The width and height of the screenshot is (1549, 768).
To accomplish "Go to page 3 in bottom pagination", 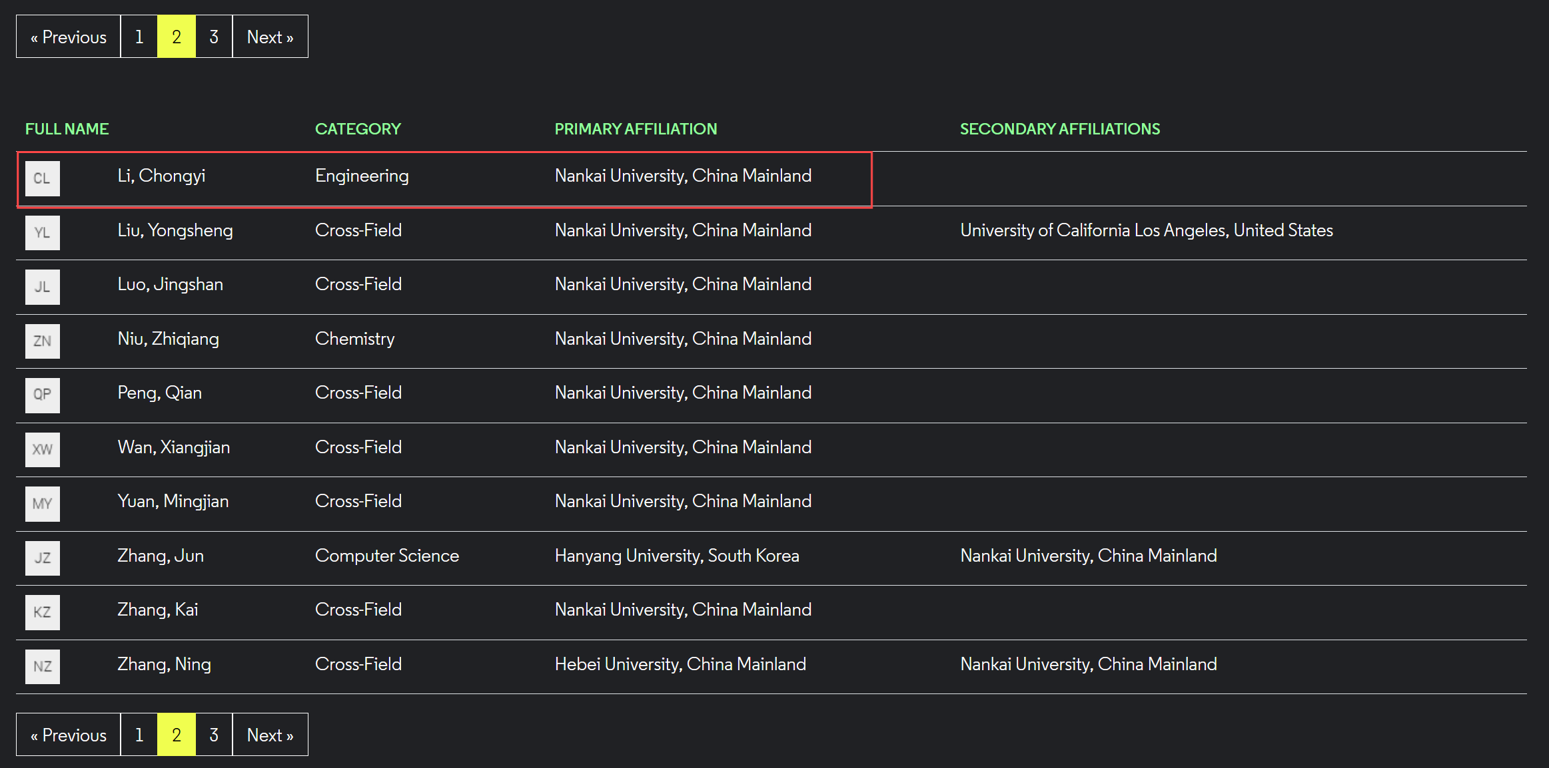I will pos(214,735).
